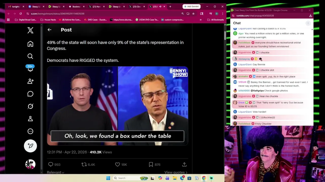This screenshot has width=325, height=182.
Task: Go back using Post arrow
Action: click(50, 30)
